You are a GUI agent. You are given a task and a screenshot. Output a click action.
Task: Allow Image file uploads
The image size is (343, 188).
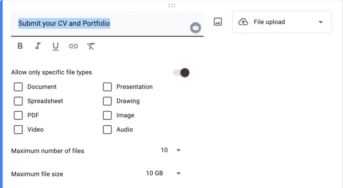(x=107, y=116)
